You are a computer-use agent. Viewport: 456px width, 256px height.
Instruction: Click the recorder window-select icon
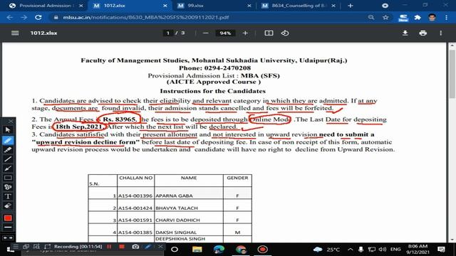[26, 247]
